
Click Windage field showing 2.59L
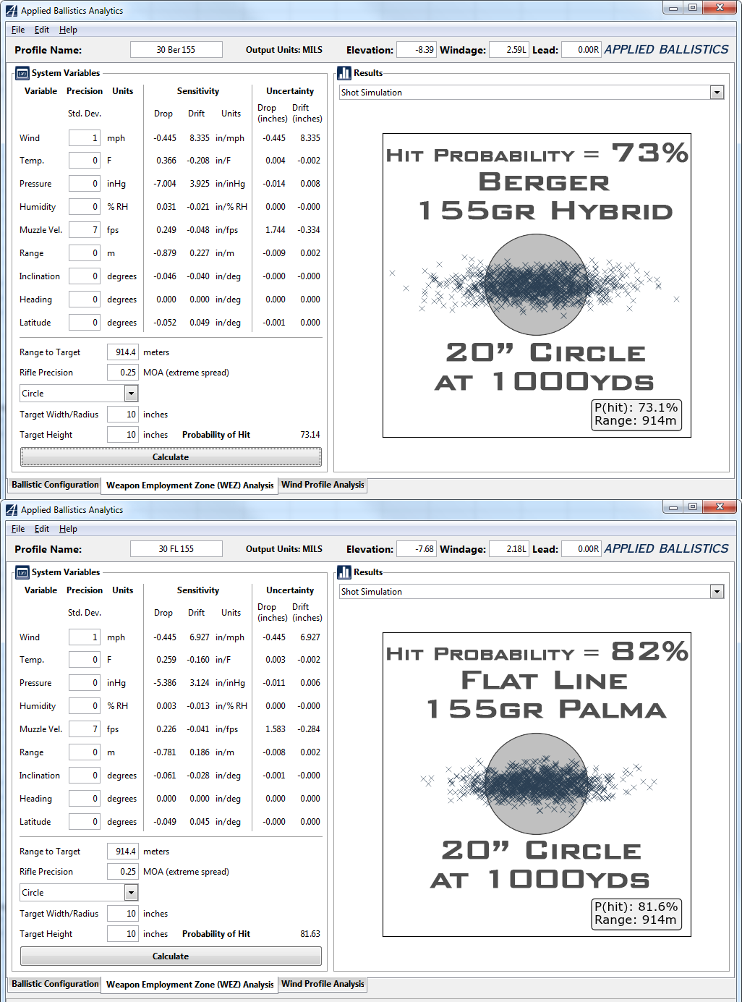(509, 50)
